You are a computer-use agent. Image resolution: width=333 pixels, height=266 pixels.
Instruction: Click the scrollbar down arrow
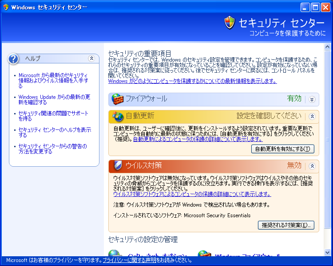point(328,252)
